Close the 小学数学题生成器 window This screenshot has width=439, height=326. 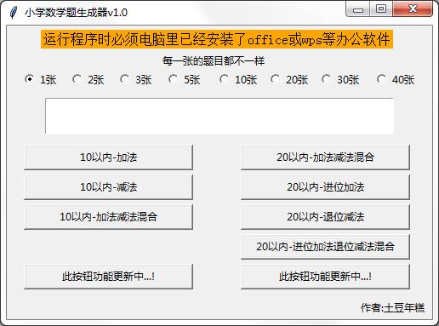point(413,9)
